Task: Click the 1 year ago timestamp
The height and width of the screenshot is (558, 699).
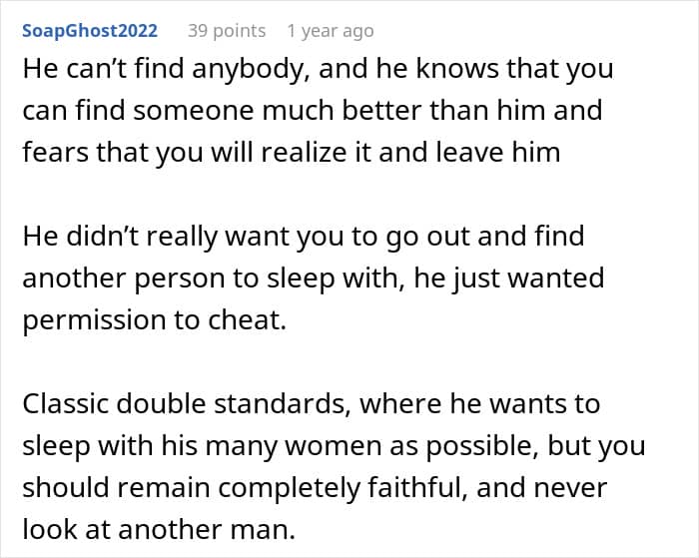Action: click(330, 31)
